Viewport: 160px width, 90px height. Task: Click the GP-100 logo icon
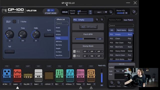pos(4,10)
